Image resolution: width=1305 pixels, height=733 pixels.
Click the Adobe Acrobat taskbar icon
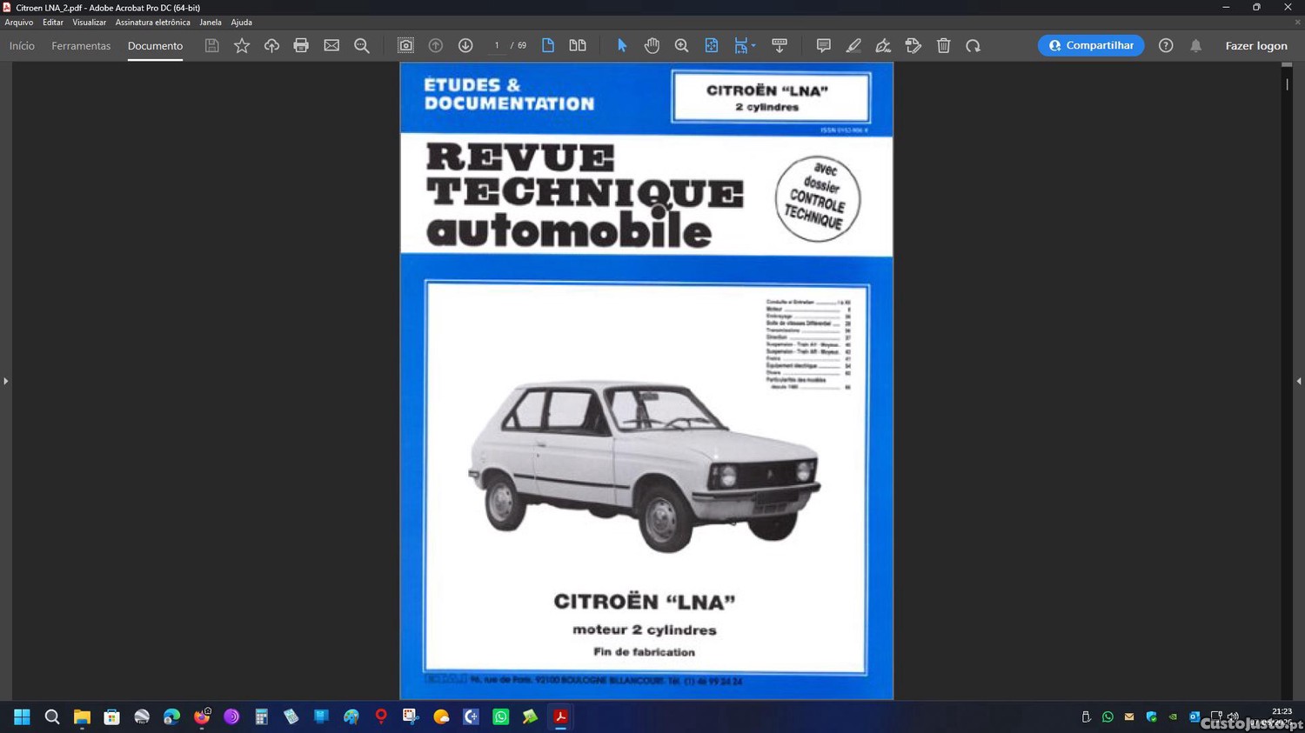coord(561,716)
